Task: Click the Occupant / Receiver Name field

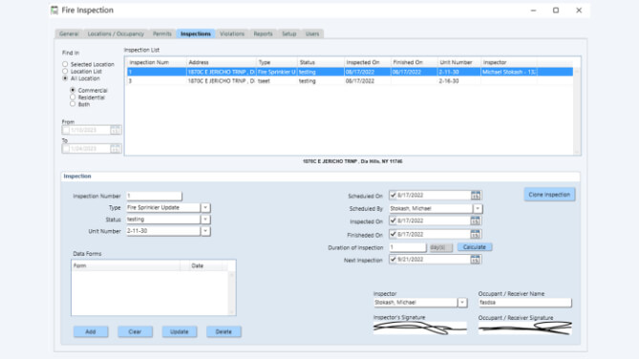Action: (525, 303)
